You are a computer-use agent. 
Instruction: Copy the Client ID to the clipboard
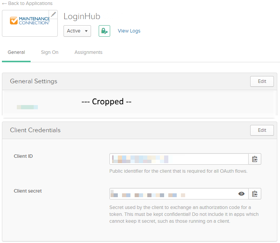pyautogui.click(x=255, y=159)
